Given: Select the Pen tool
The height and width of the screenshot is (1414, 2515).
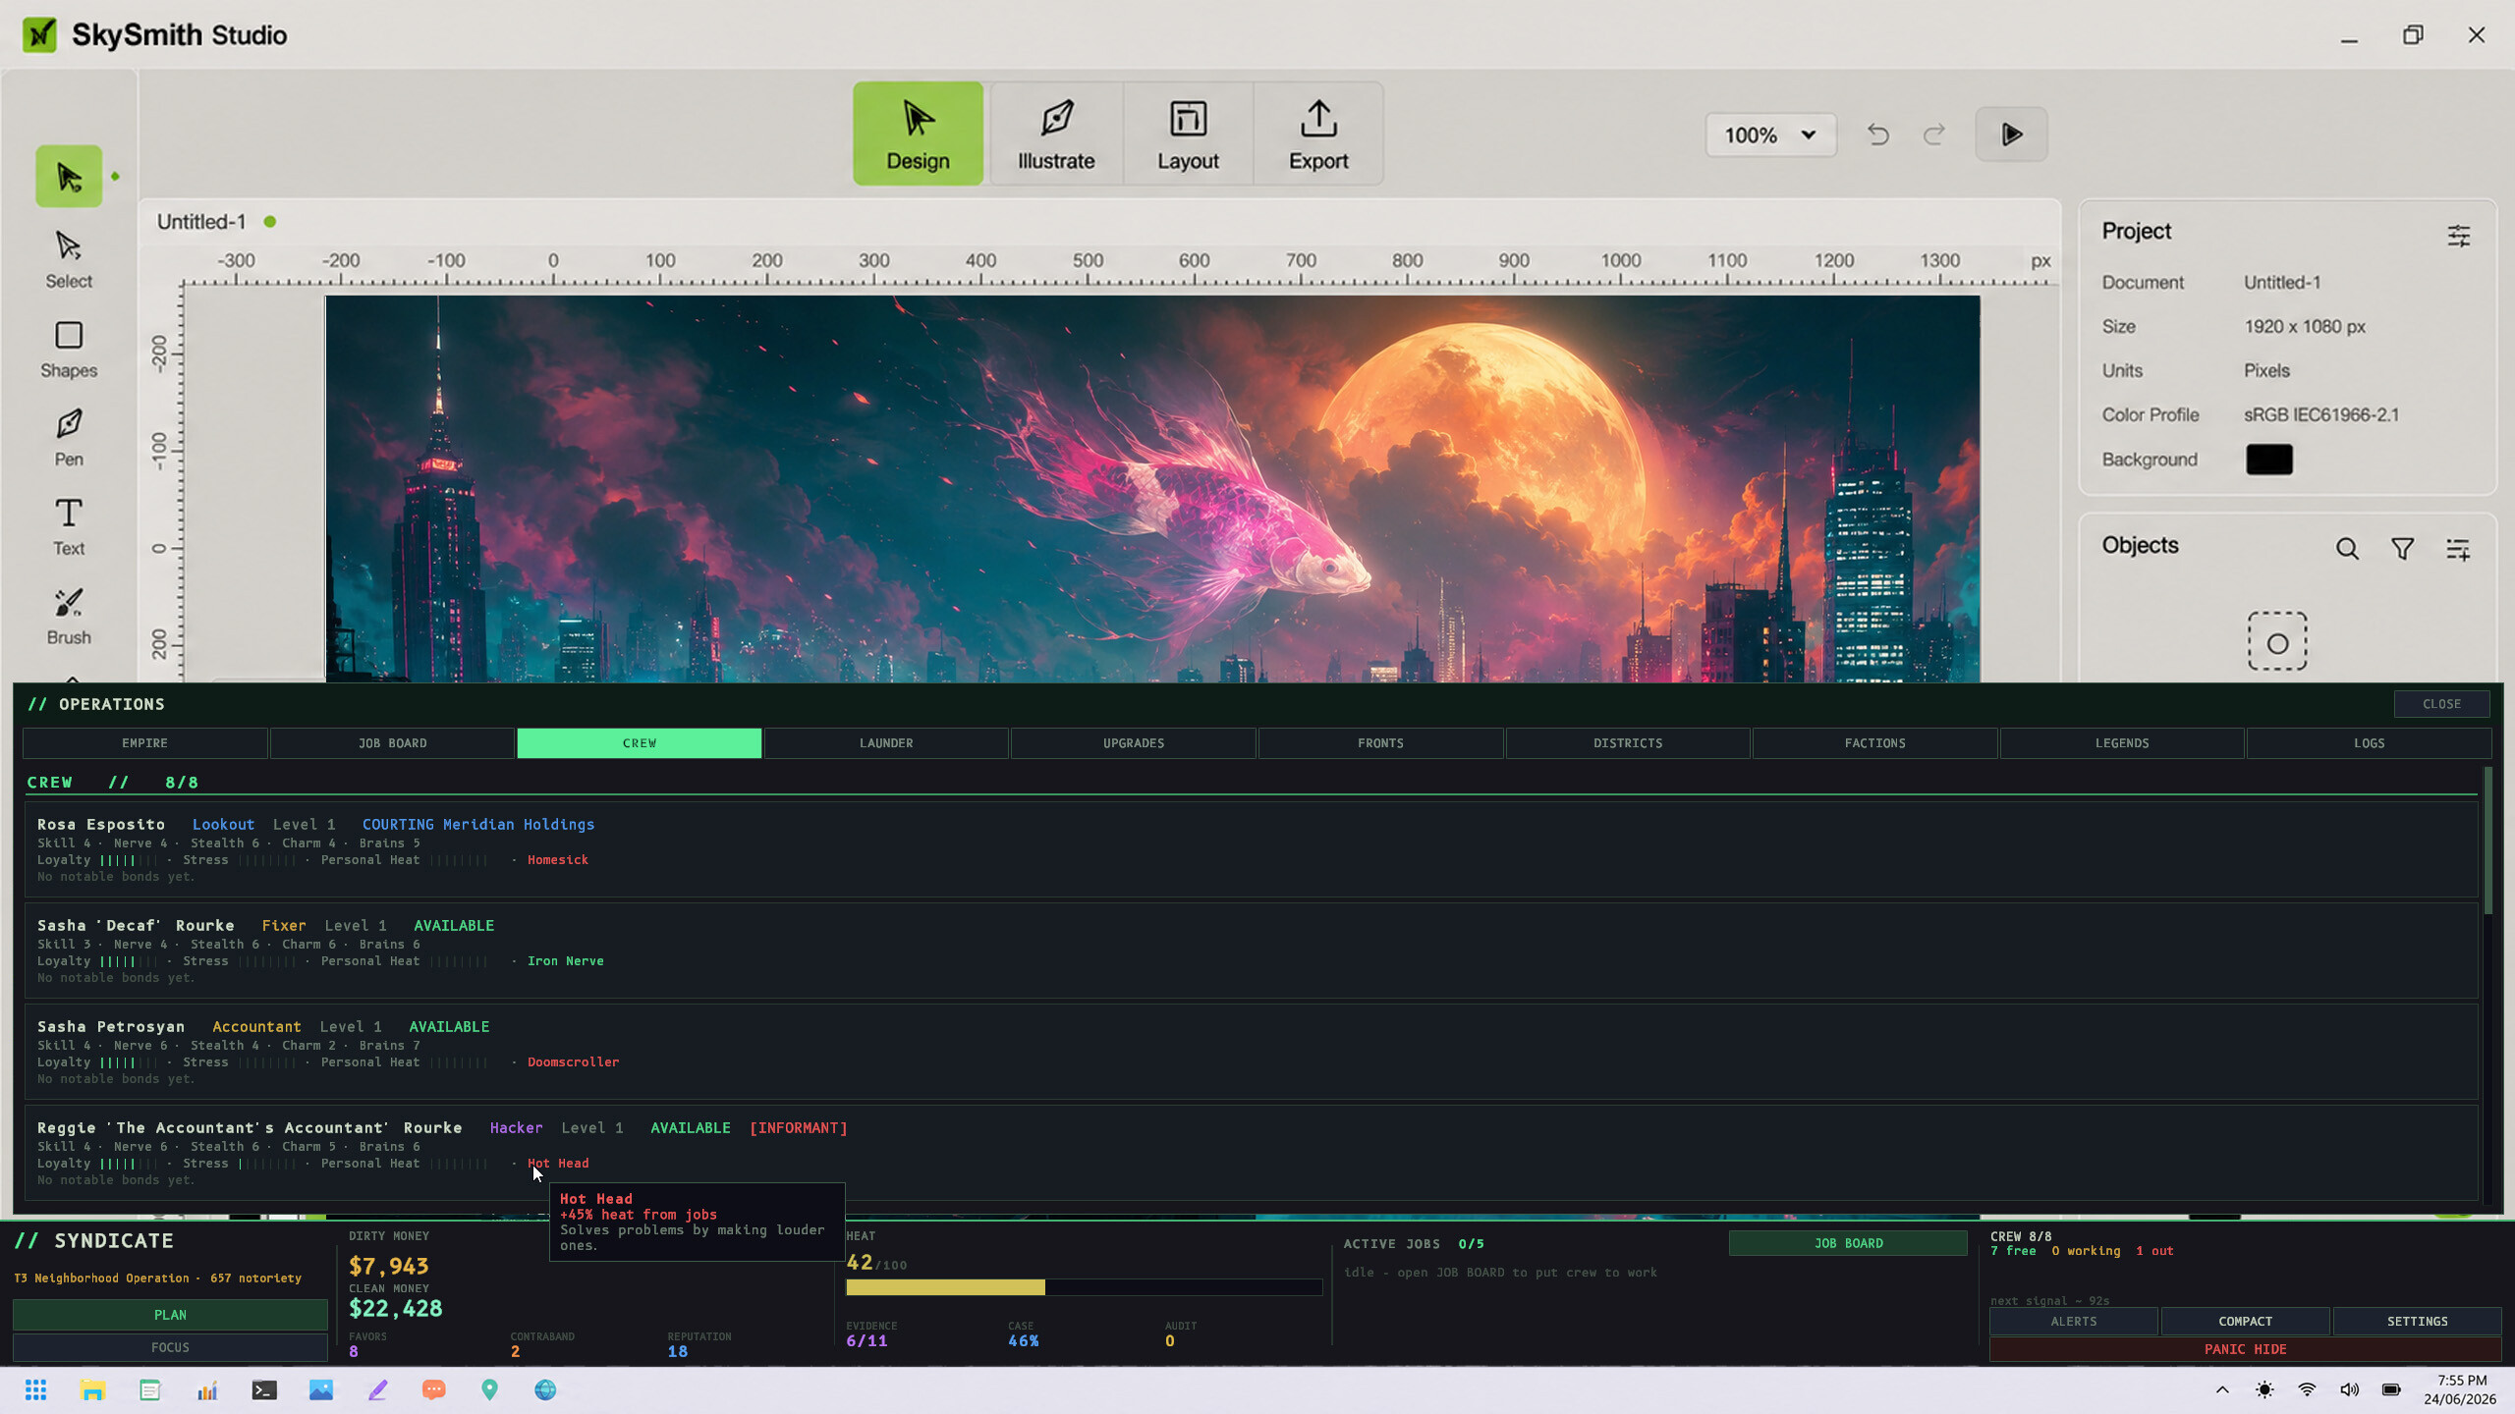Looking at the screenshot, I should click(69, 438).
